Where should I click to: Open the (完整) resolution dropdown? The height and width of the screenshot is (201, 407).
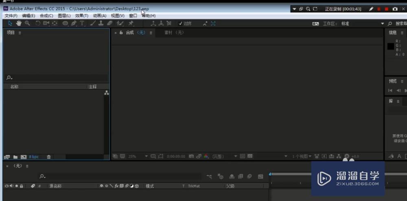(x=225, y=156)
